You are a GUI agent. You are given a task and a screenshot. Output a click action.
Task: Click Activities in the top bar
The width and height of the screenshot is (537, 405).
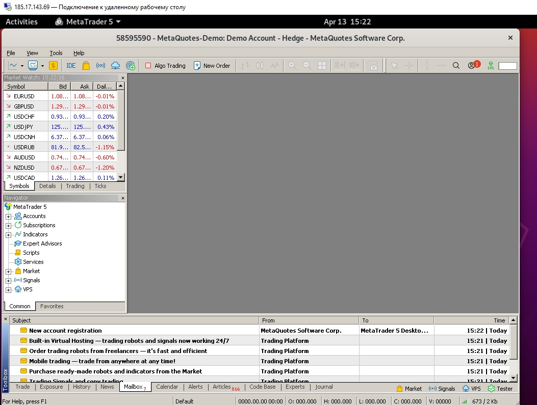pyautogui.click(x=21, y=21)
